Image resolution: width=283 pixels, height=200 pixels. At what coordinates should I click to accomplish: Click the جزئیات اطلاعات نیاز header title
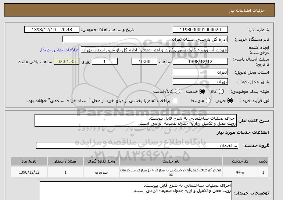click(x=247, y=10)
